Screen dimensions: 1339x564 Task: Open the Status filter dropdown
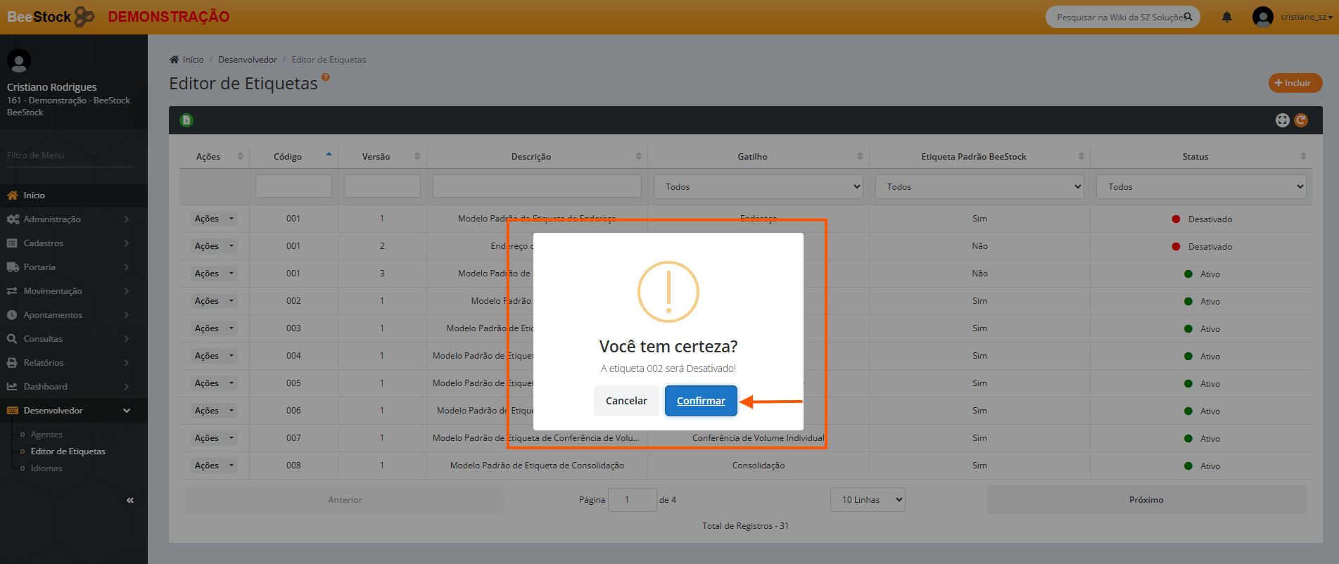1200,187
